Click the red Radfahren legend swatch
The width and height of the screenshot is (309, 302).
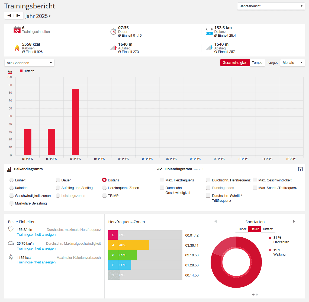[270, 238]
